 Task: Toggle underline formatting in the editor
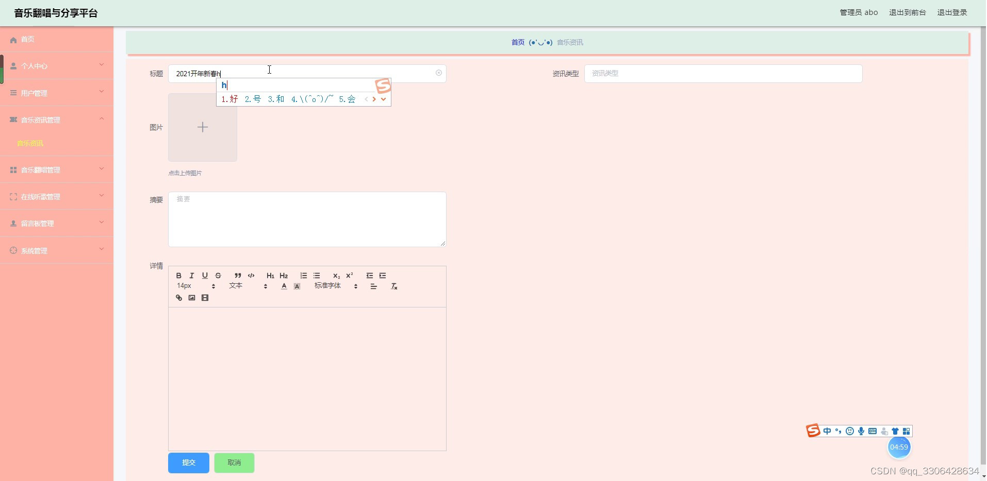pos(205,276)
